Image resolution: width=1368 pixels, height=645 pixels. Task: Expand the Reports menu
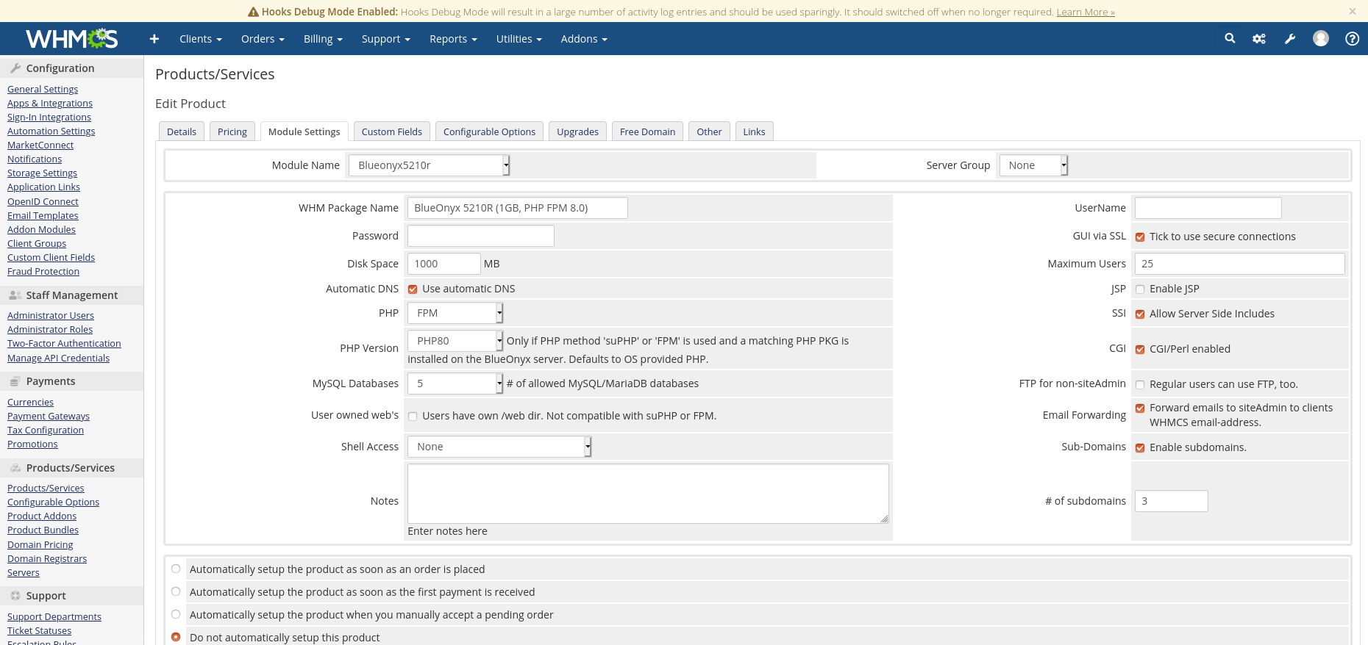(453, 39)
